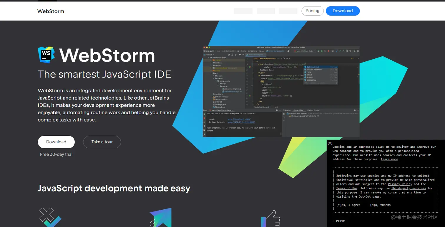The width and height of the screenshot is (445, 227).
Task: Click the ~ root# terminal prompt
Action: 338,221
